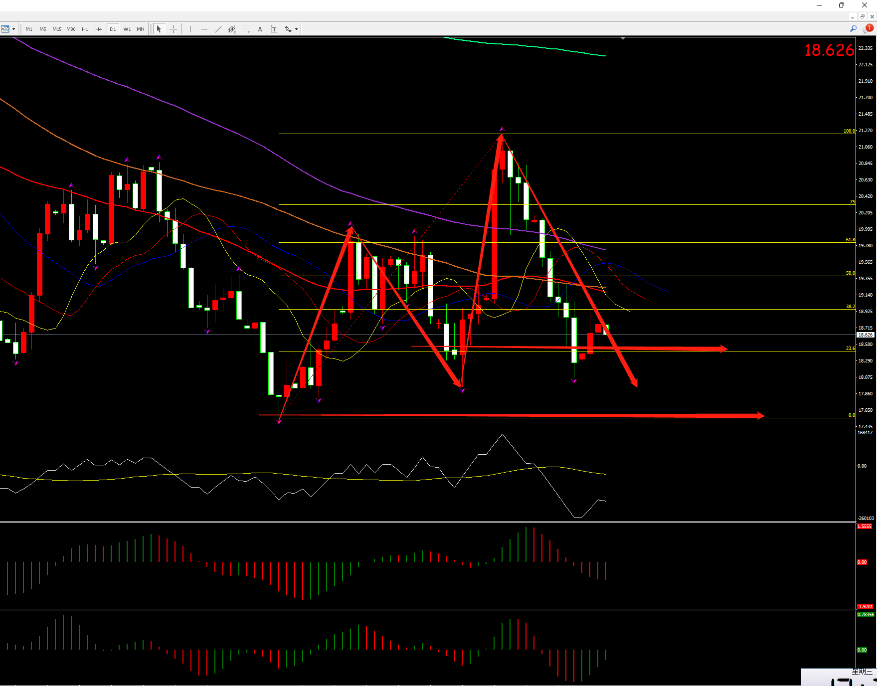Select the text 'A' tool
Viewport: 877px width, 686px height.
260,29
